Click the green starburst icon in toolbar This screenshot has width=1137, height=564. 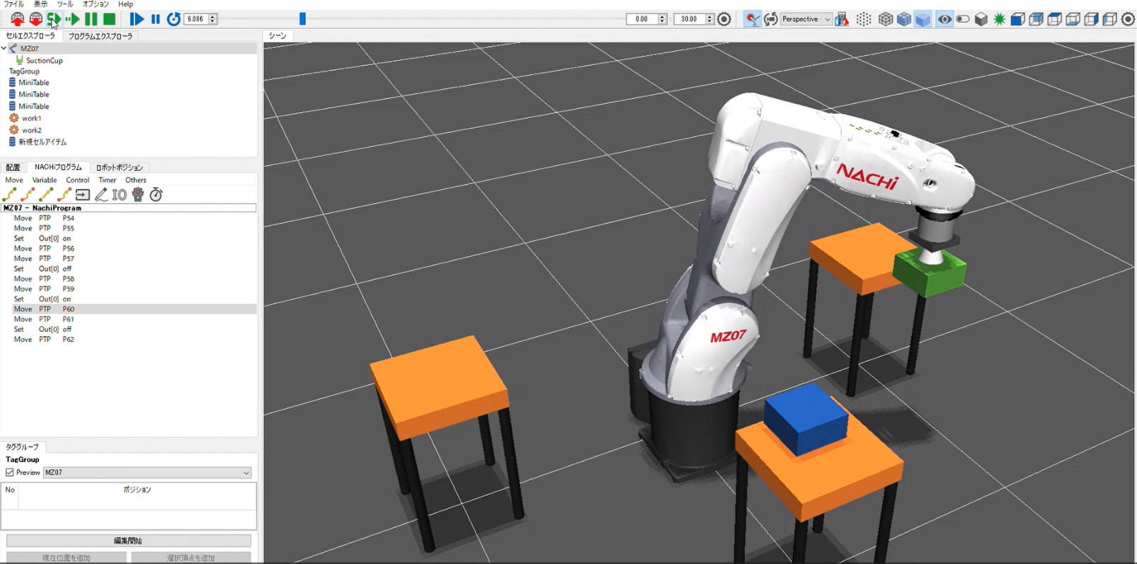(999, 19)
